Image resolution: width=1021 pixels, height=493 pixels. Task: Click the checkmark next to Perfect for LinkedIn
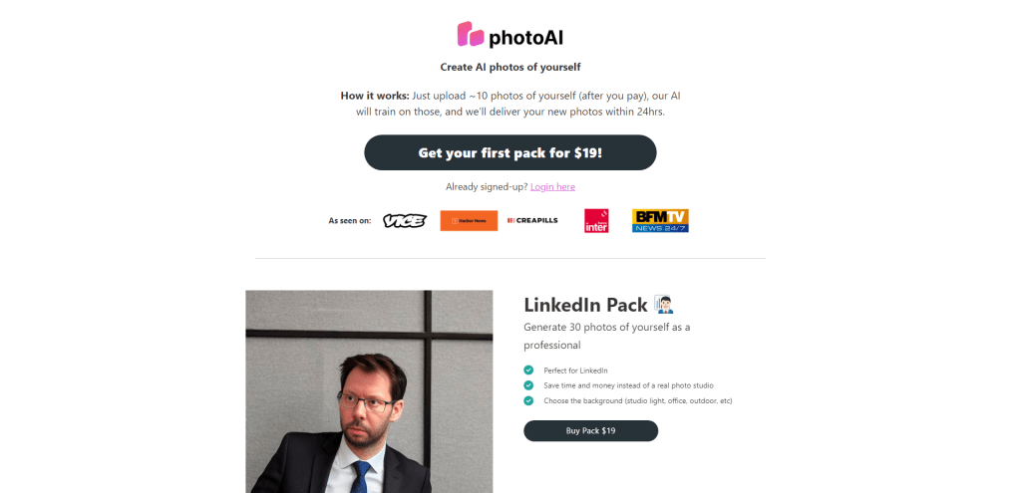[528, 370]
